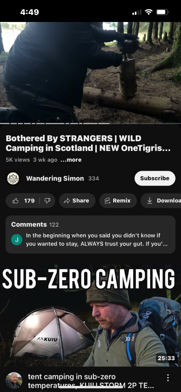Read top comment about trusting your gut
181x392 pixels.
[97, 240]
